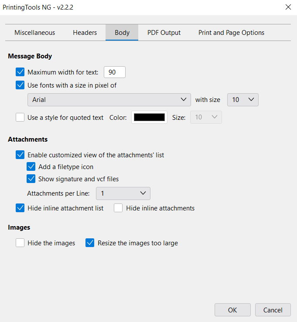Open the quoted text Size dropdown
This screenshot has width=297, height=322.
pyautogui.click(x=206, y=117)
